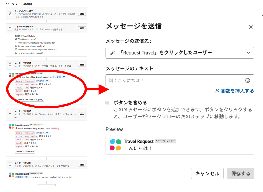Enable the ボタンを含める checkbox
This screenshot has width=263, height=192.
coord(108,103)
